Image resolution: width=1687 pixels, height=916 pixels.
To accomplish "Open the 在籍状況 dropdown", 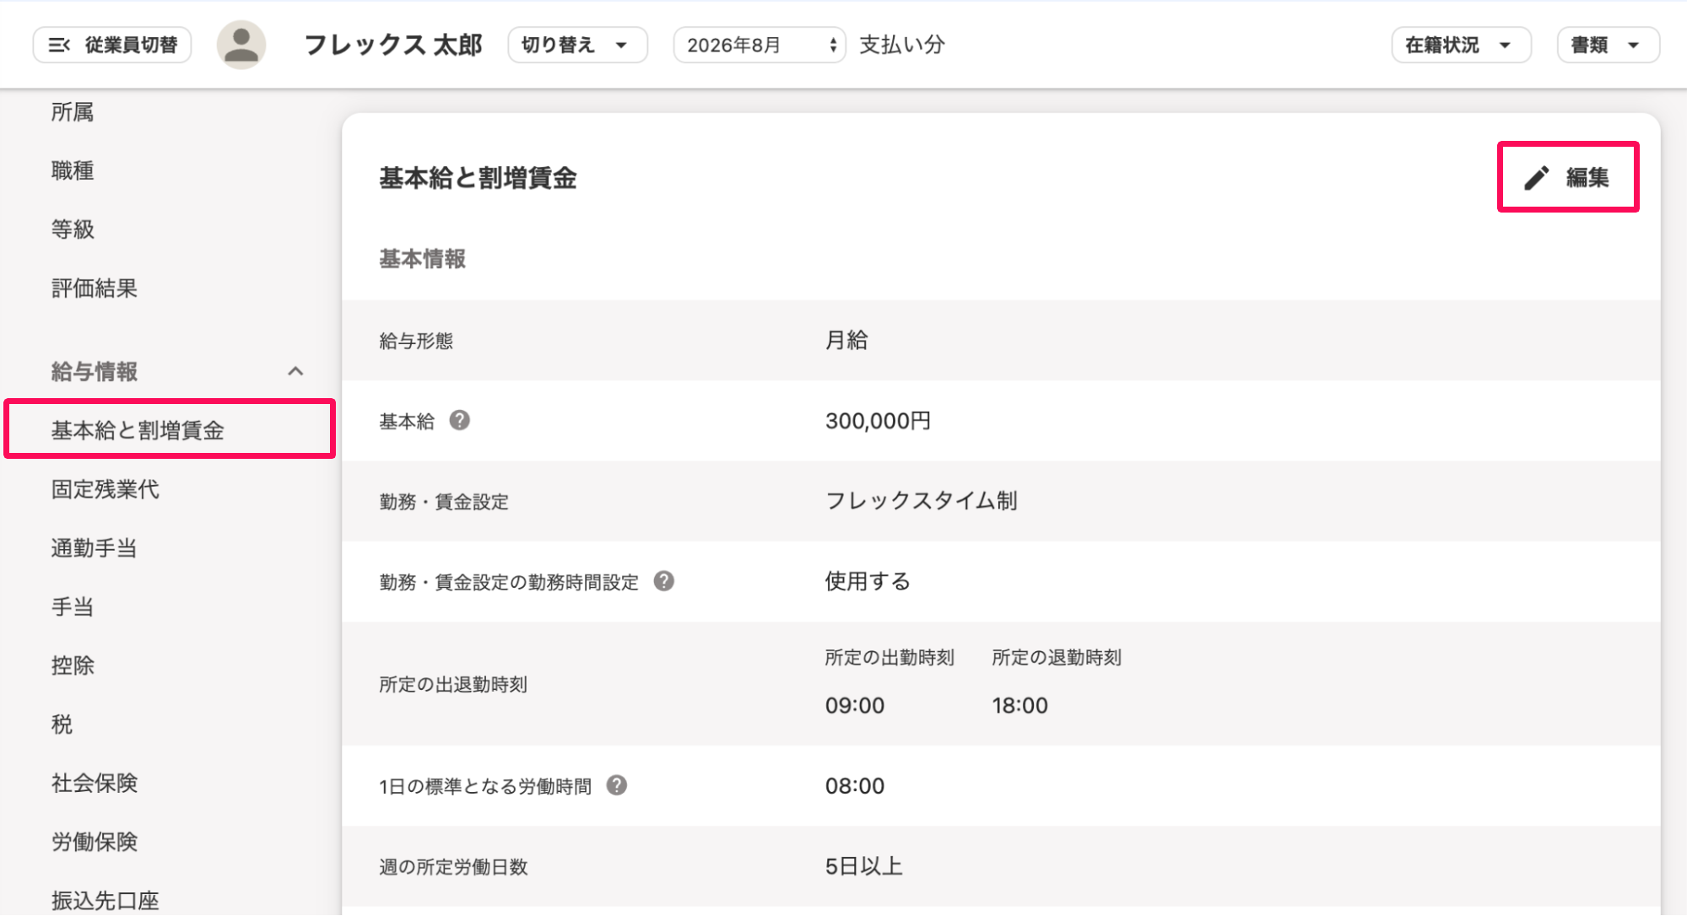I will [x=1461, y=45].
